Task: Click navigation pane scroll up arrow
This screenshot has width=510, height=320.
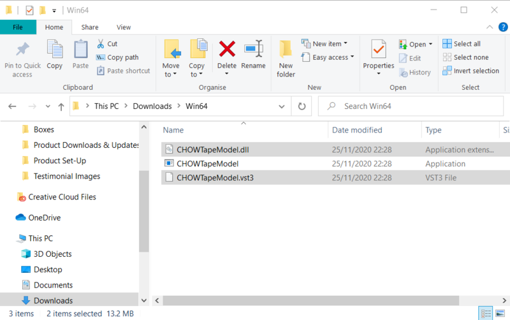Action: pyautogui.click(x=144, y=127)
